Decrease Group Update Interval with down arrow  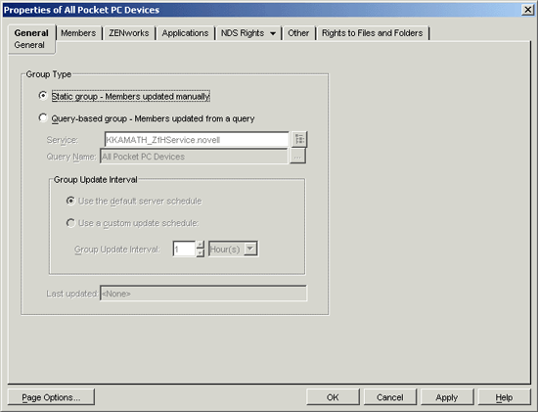200,253
